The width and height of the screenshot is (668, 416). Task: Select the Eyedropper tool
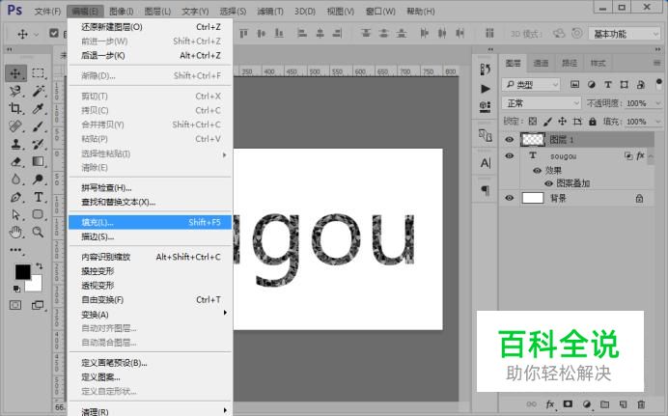click(38, 108)
